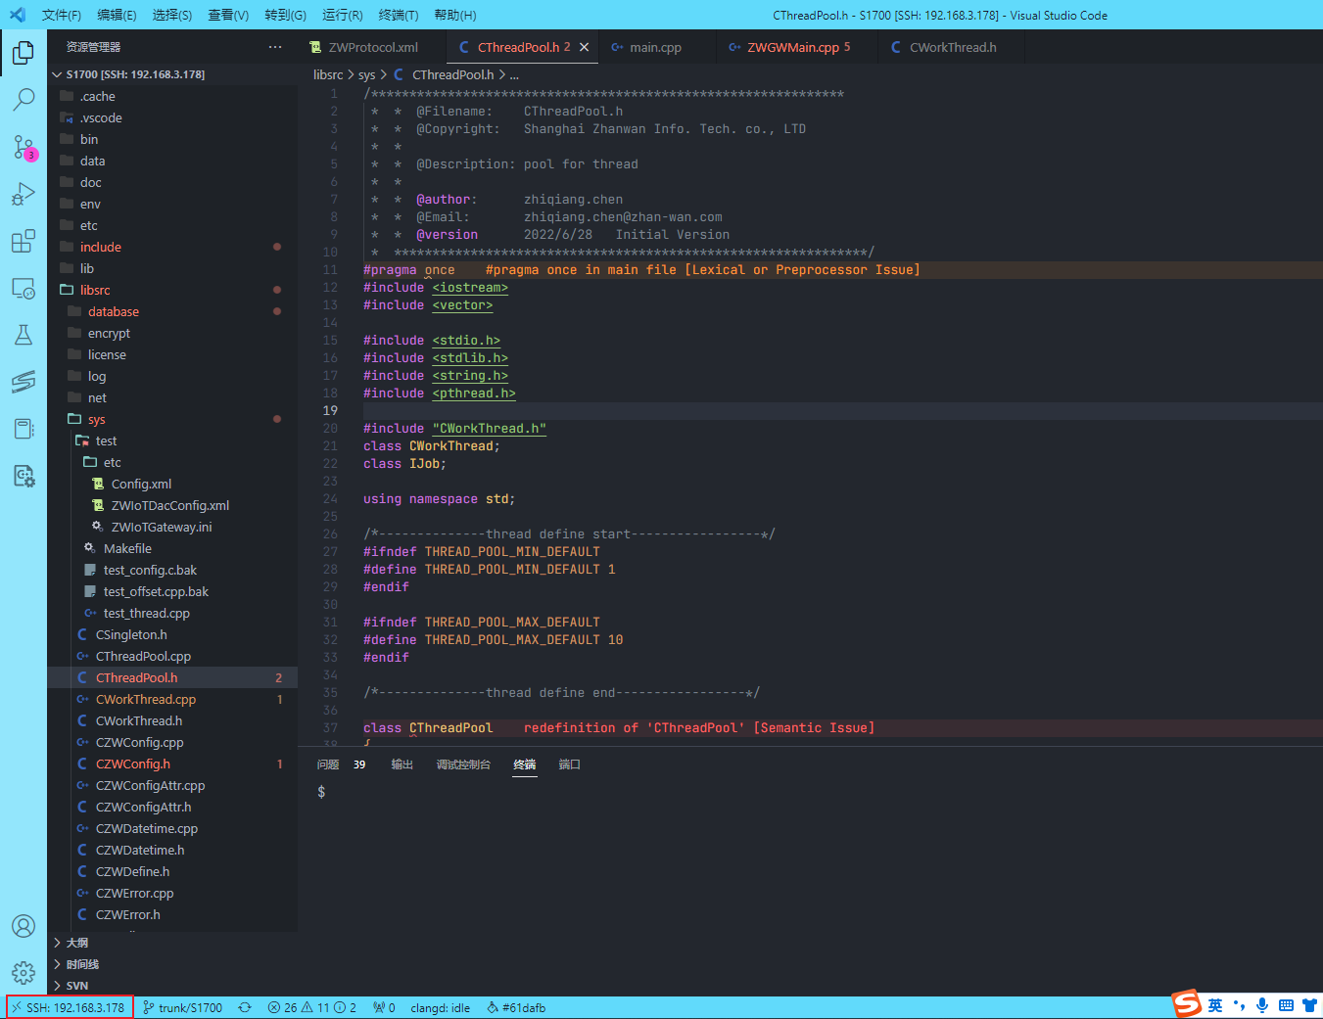Open the 终端(T) menu

pyautogui.click(x=399, y=15)
